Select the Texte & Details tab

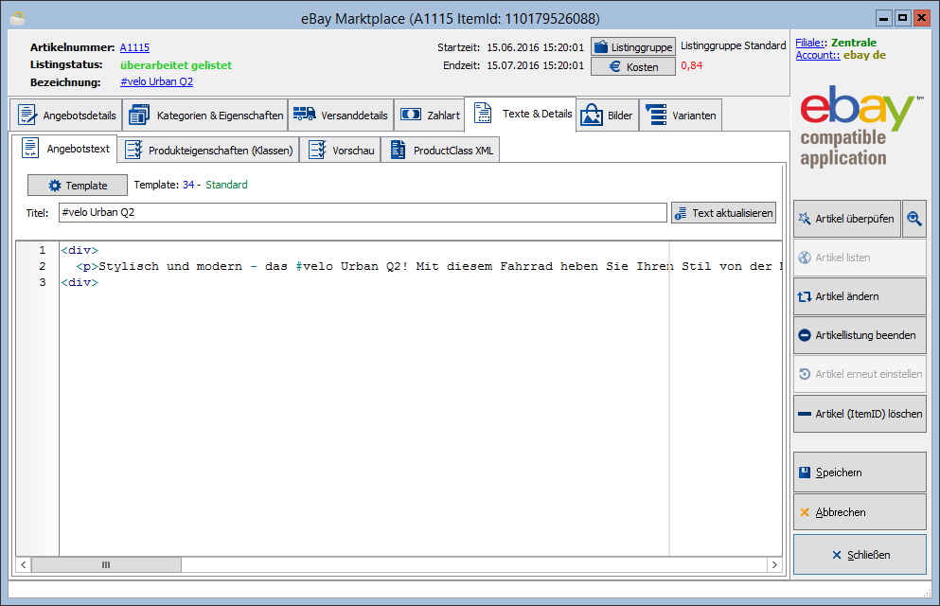tap(521, 114)
